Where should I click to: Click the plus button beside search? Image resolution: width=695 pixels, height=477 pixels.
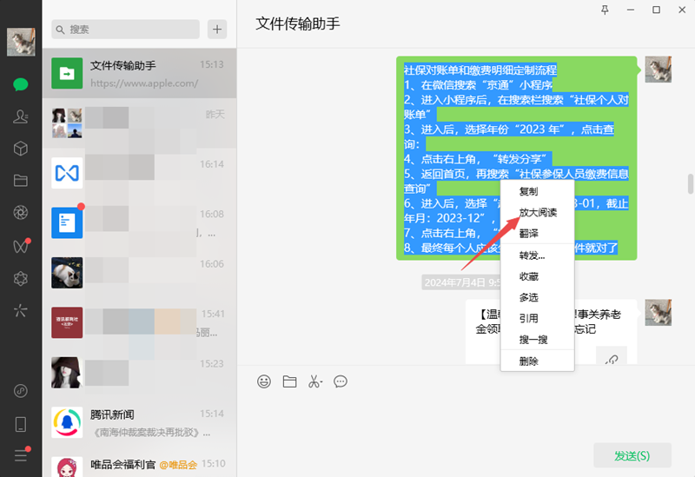tap(216, 29)
